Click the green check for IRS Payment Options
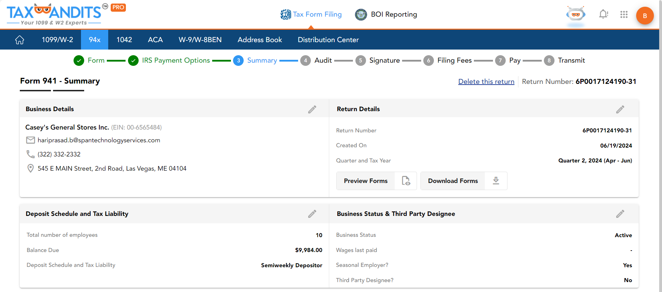The height and width of the screenshot is (292, 662). click(x=133, y=61)
